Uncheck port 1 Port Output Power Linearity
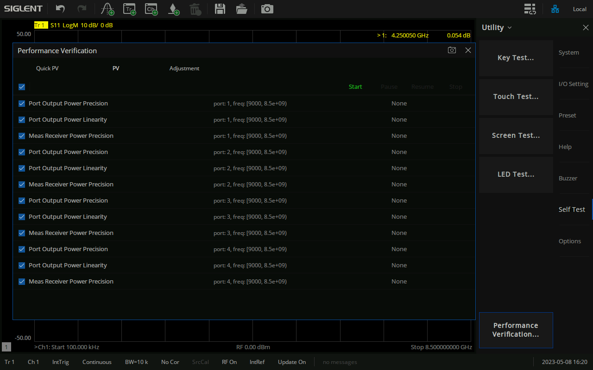The image size is (593, 370). 22,120
